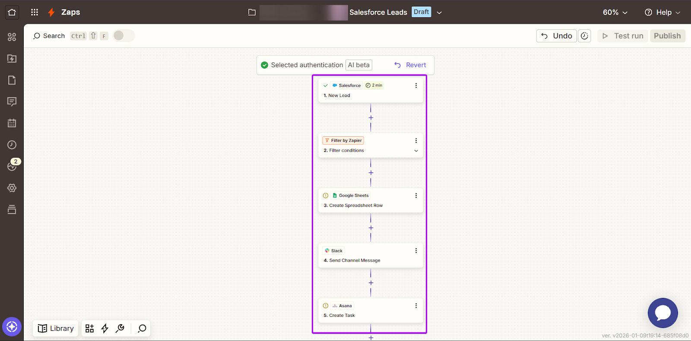
Task: Open the 60% zoom dropdown
Action: (x=615, y=12)
